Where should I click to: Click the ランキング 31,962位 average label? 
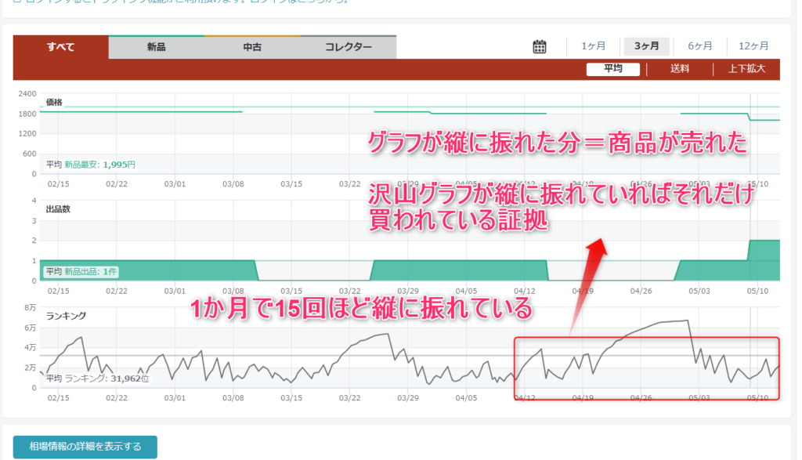(97, 379)
